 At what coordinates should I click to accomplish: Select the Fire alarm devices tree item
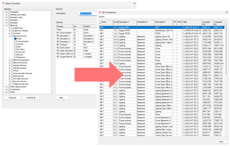point(20,79)
